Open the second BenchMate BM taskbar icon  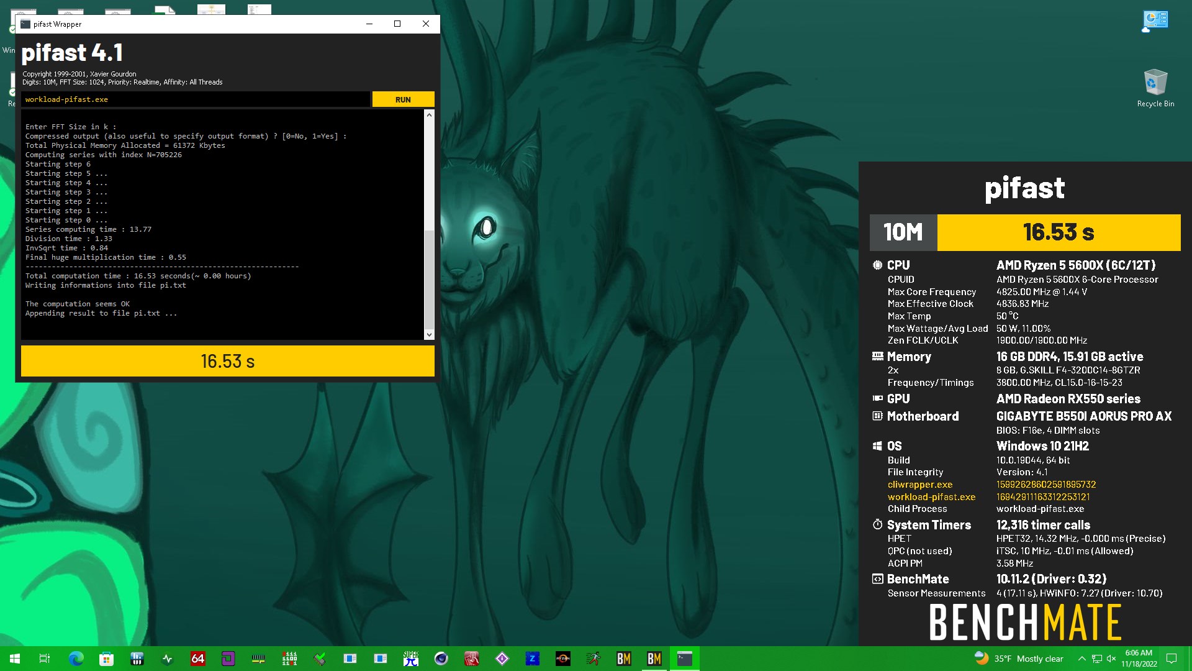point(654,659)
